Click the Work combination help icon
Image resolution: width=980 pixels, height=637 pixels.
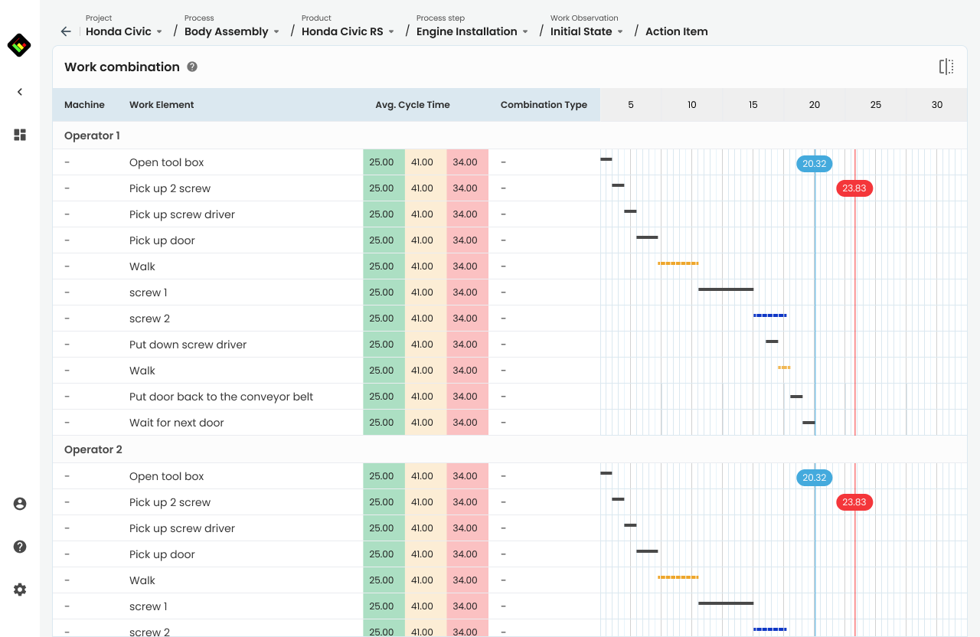[x=191, y=67]
